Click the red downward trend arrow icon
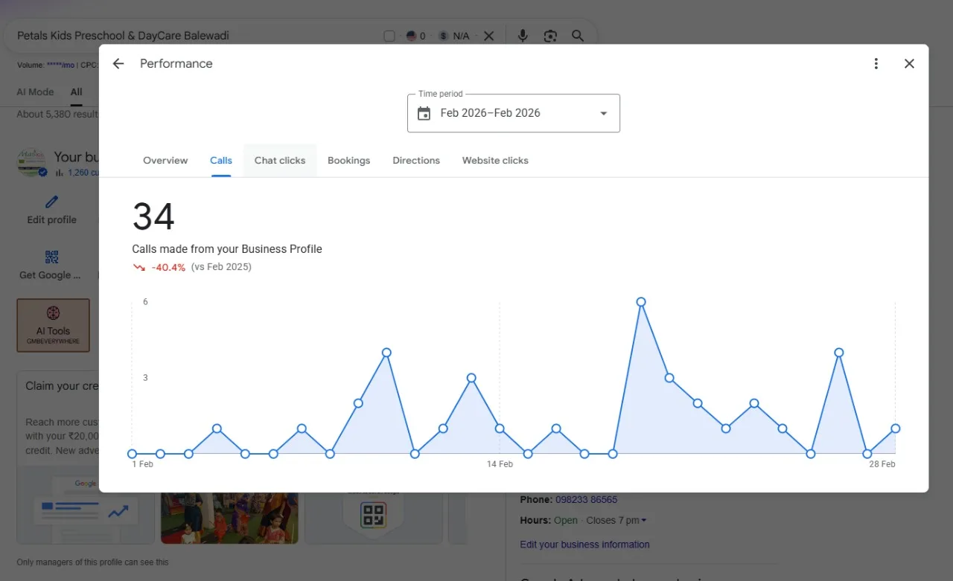 tap(138, 267)
